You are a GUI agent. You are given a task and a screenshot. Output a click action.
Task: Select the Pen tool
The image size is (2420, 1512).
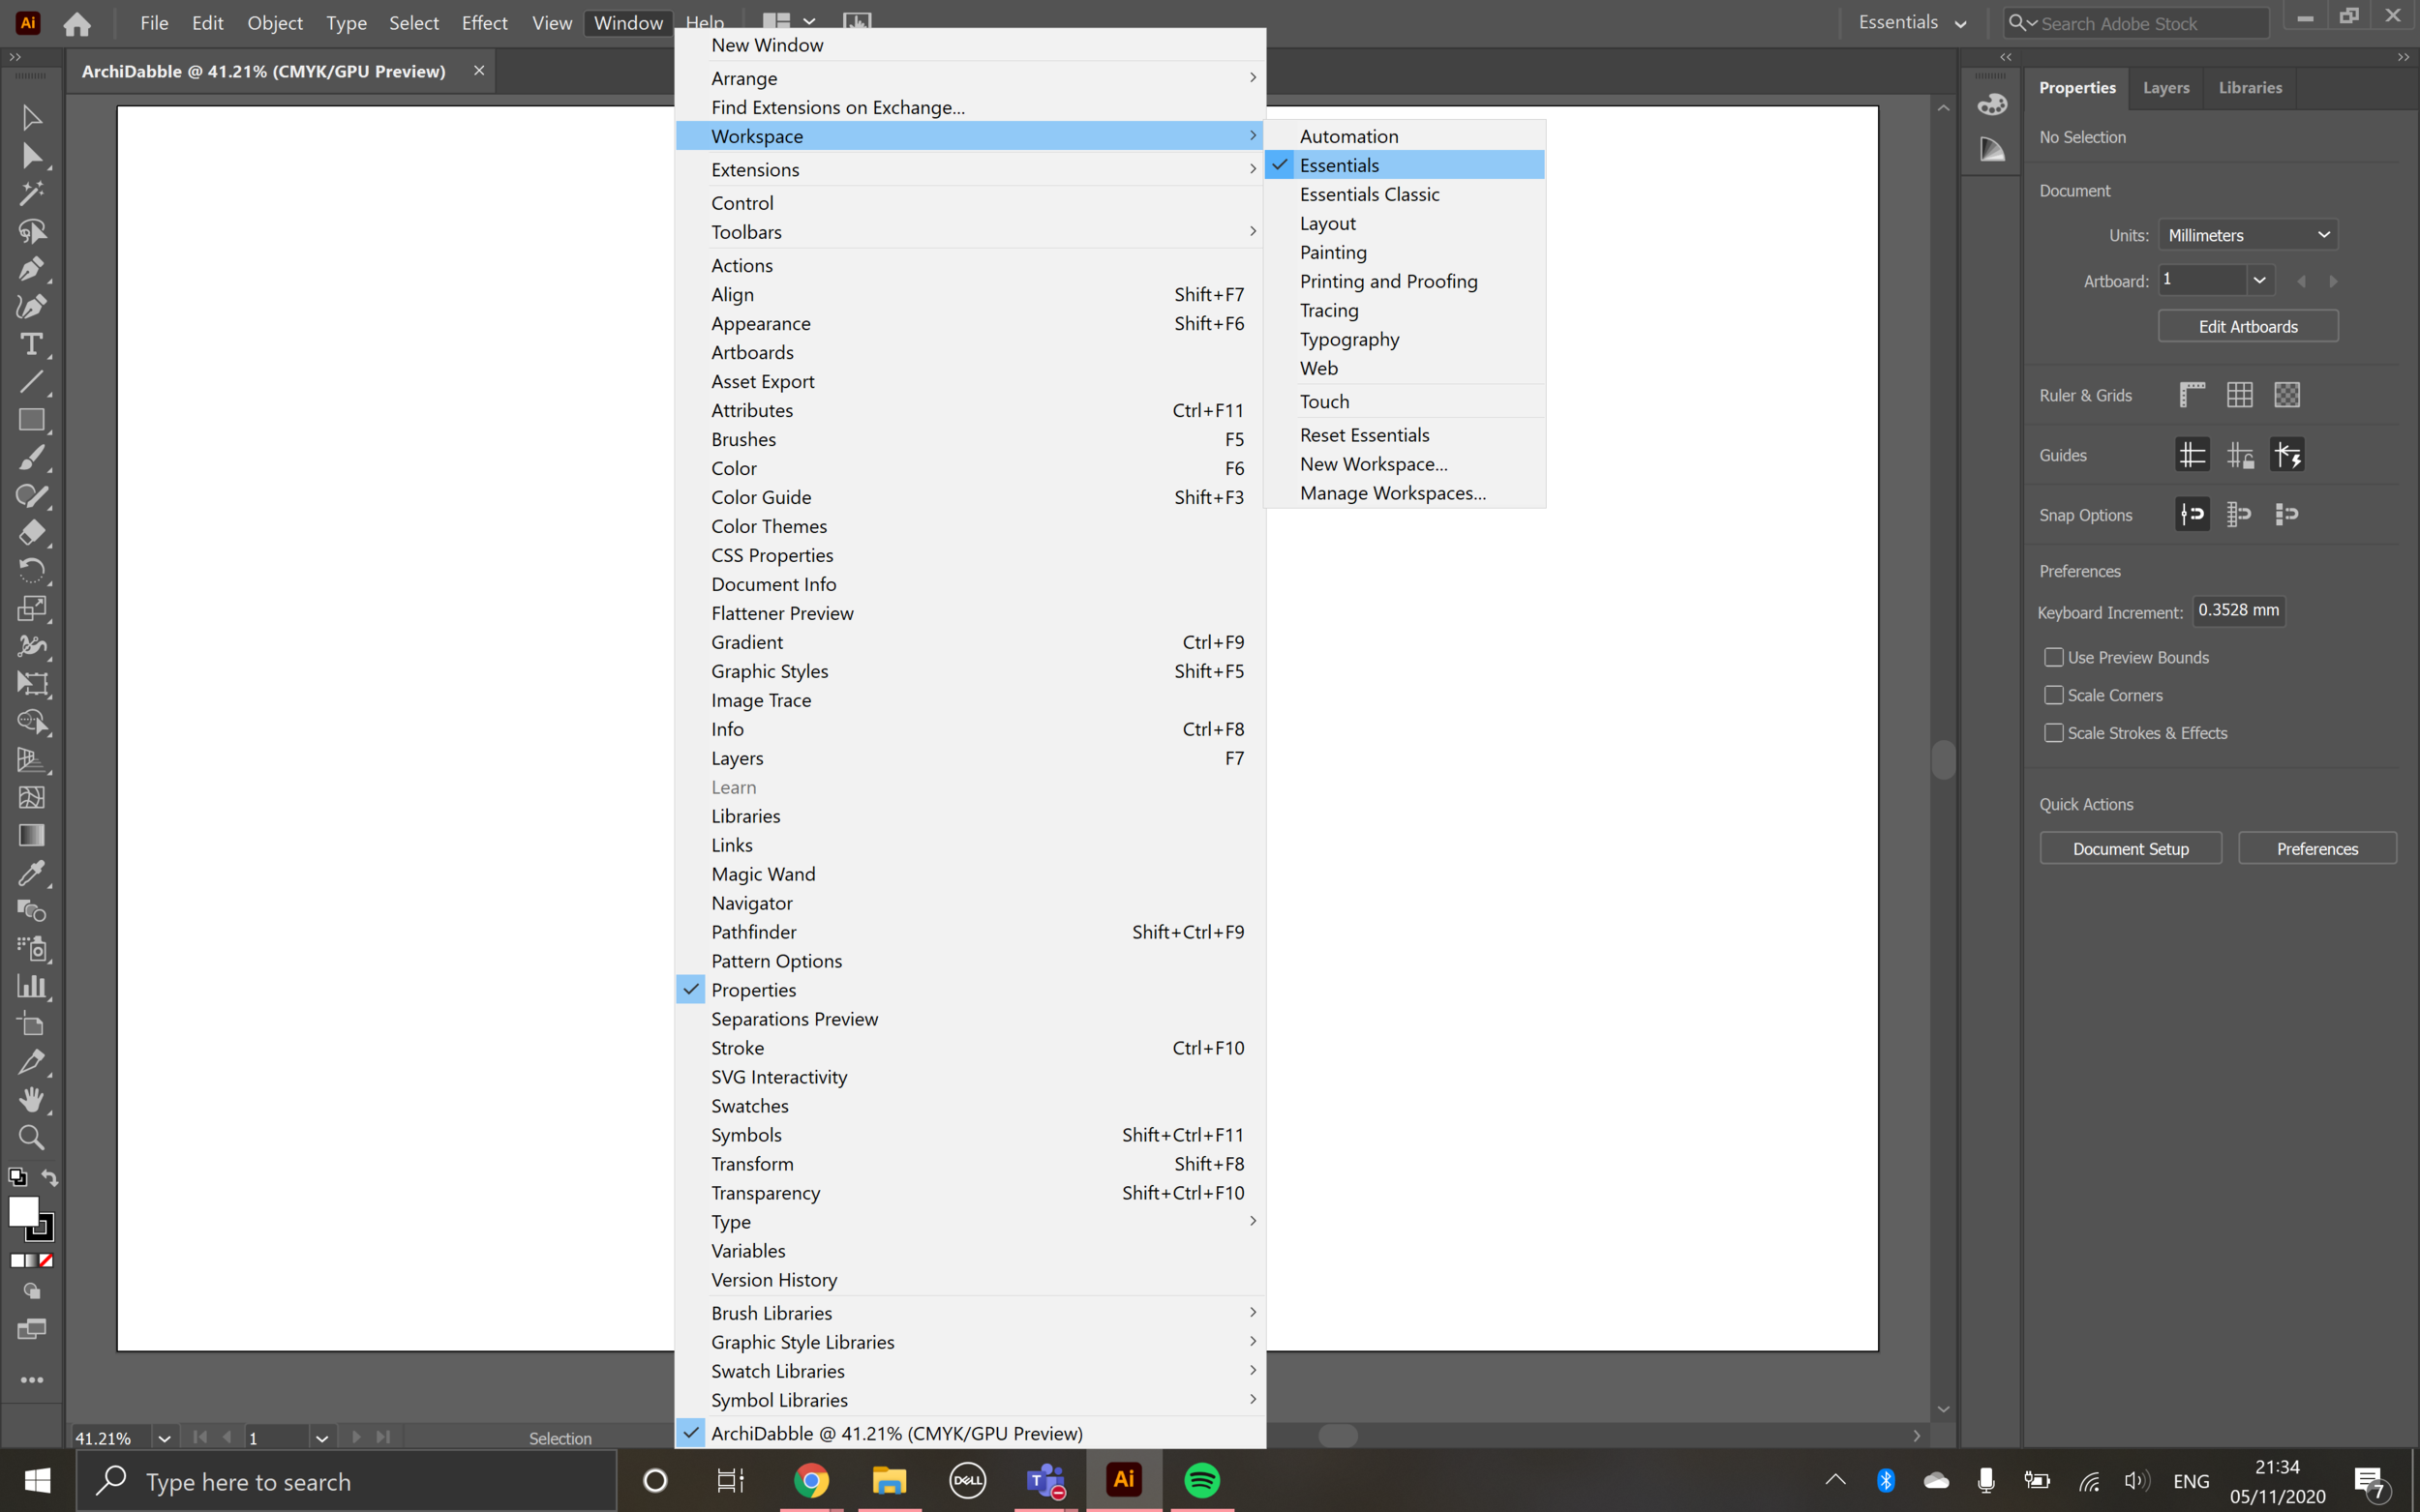pyautogui.click(x=31, y=268)
